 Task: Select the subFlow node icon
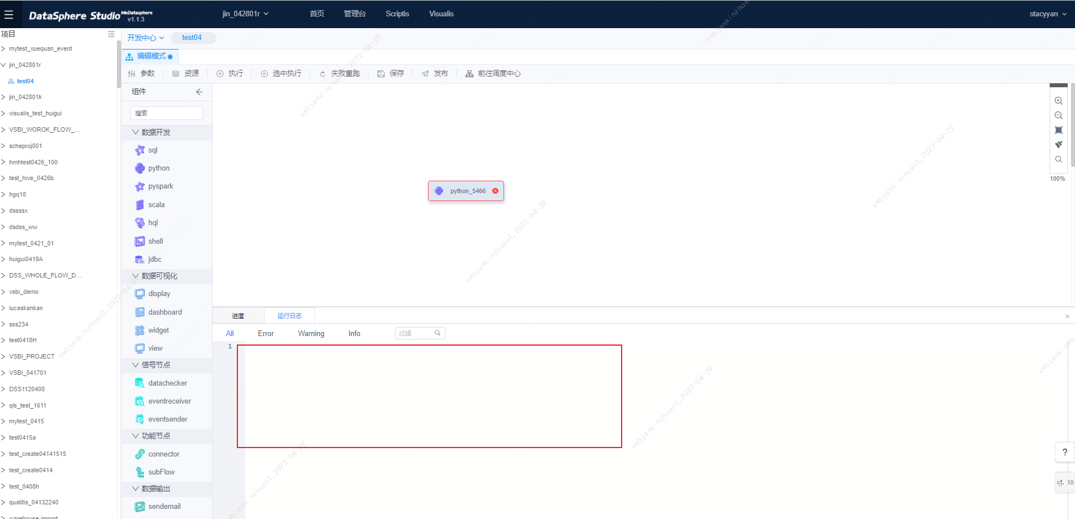(x=140, y=472)
